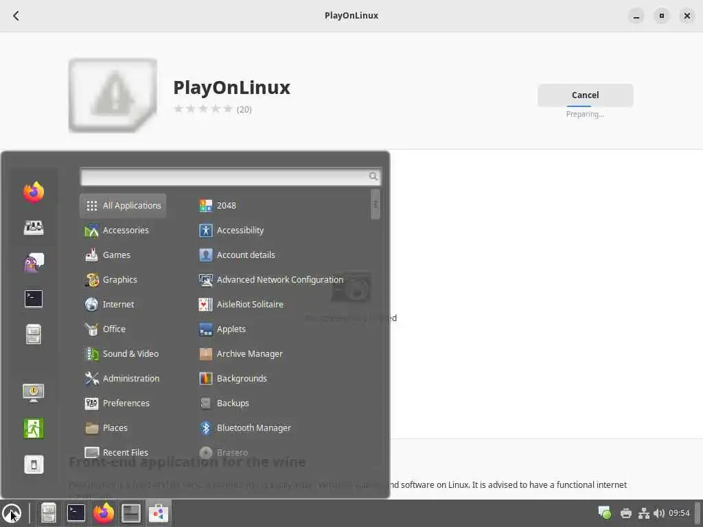Click the menu search field
Screen dimensions: 703x527
pyautogui.click(x=231, y=176)
